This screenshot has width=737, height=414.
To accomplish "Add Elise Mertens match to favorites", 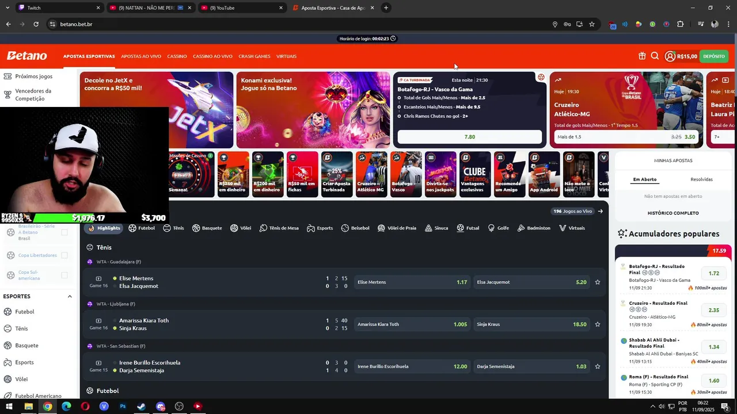I will pos(598,282).
